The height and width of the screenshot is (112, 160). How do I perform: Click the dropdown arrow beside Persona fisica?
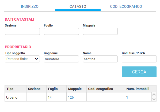(x=36, y=59)
